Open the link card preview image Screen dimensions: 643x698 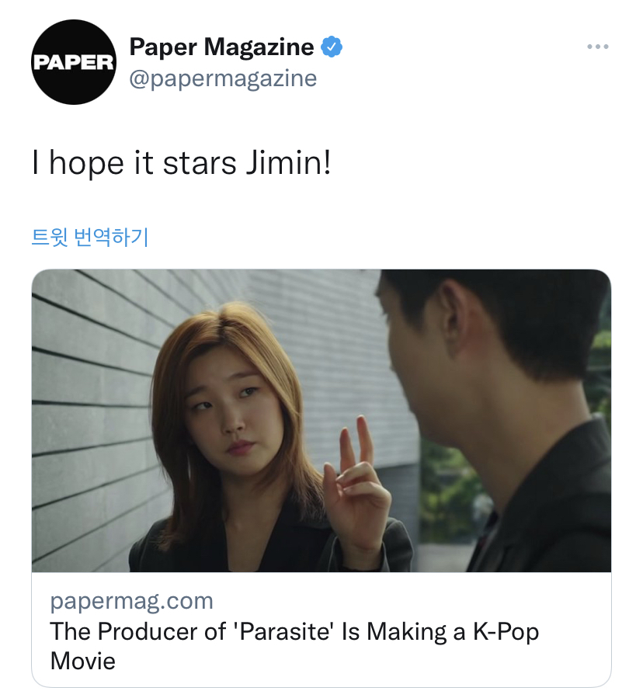point(321,421)
